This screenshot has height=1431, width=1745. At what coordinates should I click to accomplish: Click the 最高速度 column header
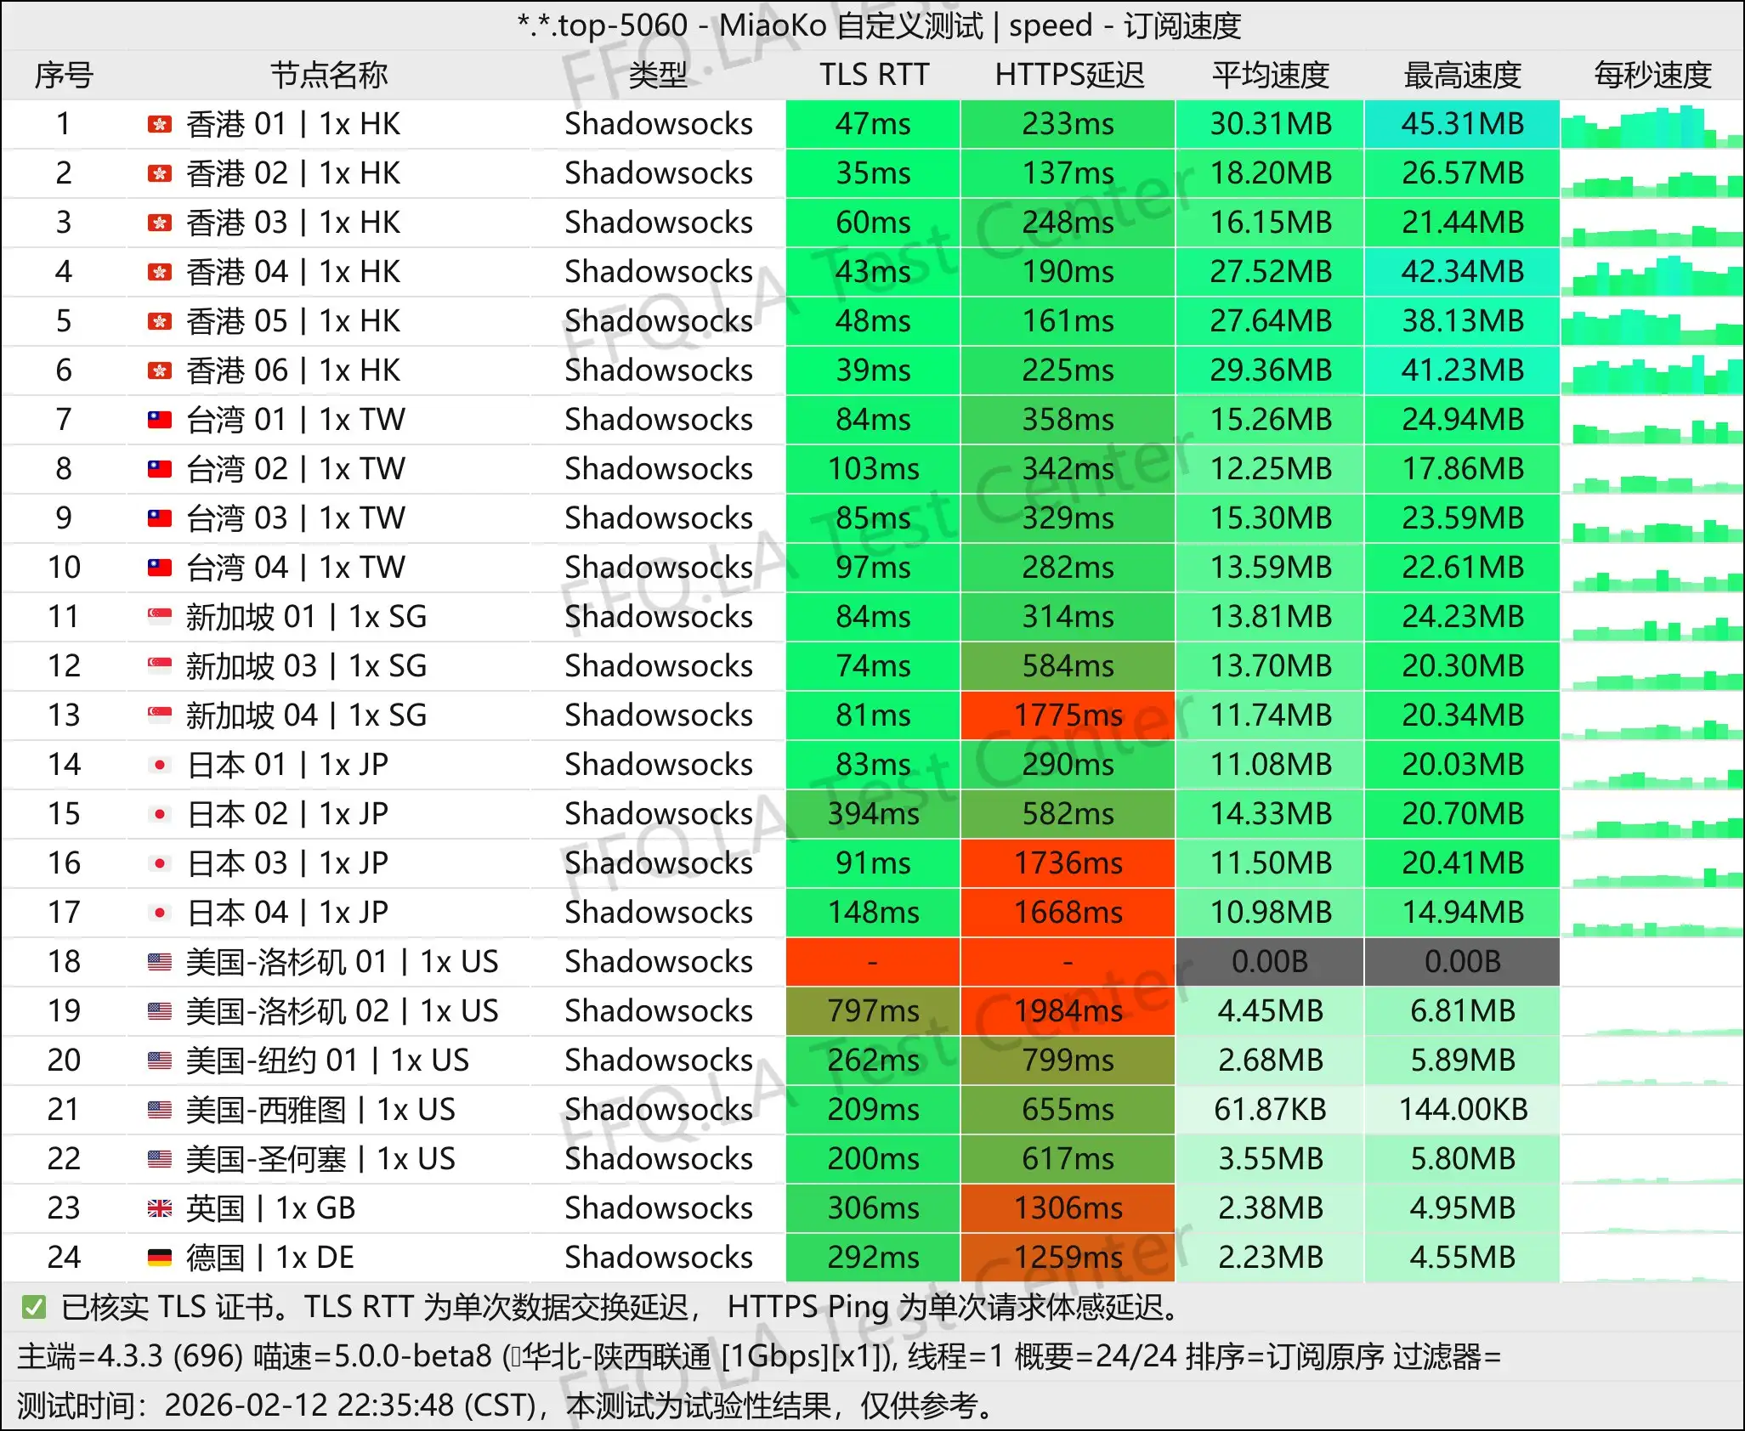click(1461, 76)
